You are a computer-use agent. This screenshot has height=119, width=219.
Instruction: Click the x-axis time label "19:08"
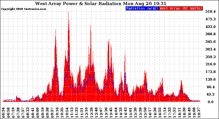pyautogui.click(x=194, y=113)
